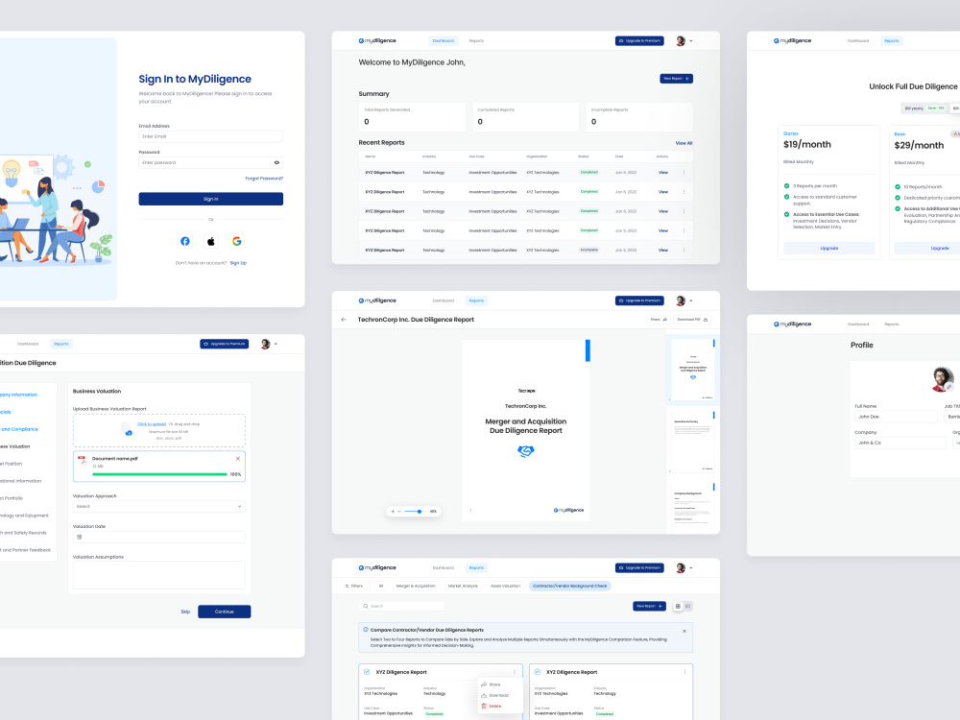The width and height of the screenshot is (960, 720).
Task: Select Dashboard tab in TechronCorp report viewer
Action: click(x=444, y=300)
